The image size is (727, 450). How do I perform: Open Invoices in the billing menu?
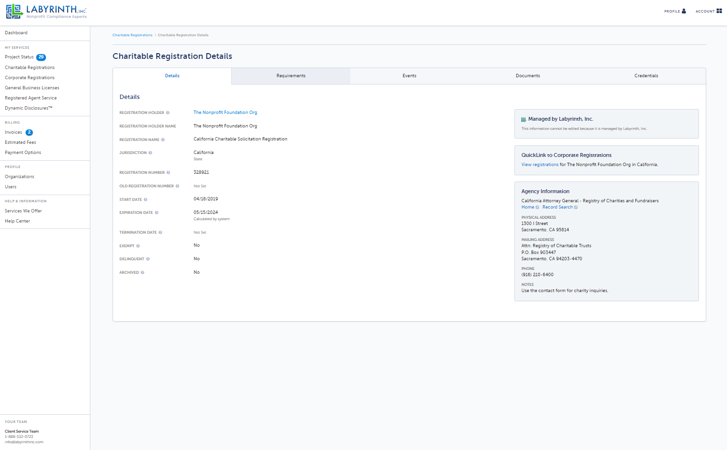14,132
